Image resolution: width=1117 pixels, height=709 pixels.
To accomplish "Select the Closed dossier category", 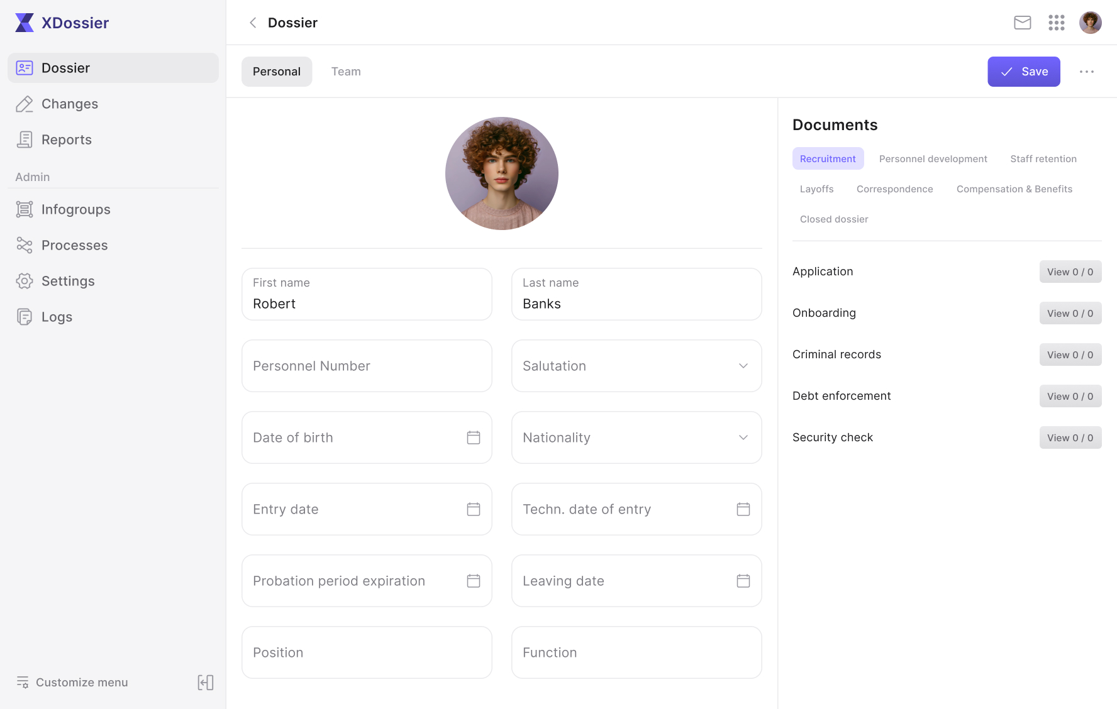I will pos(834,219).
